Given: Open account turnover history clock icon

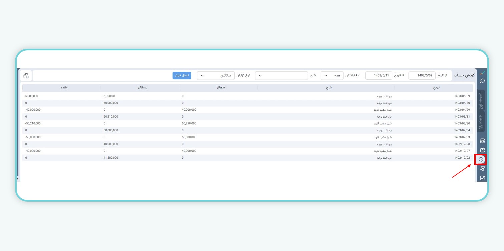Looking at the screenshot, I should [x=481, y=159].
